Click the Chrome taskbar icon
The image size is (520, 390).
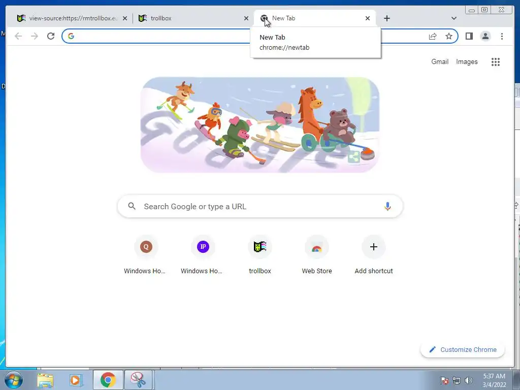[108, 380]
